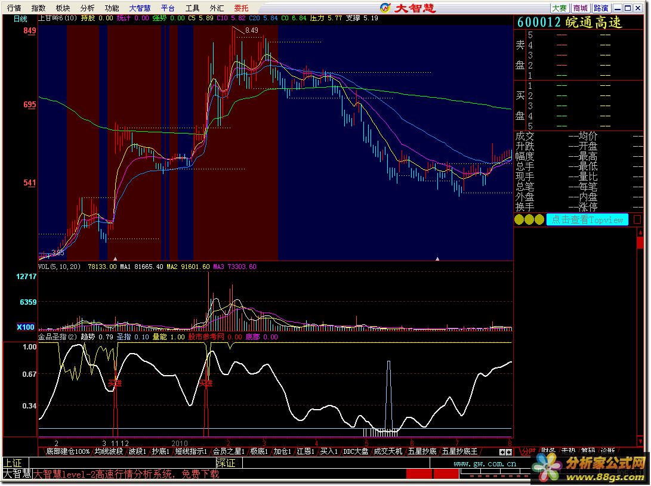
Task: Click the 卖盘 order book label
Action: [520, 55]
